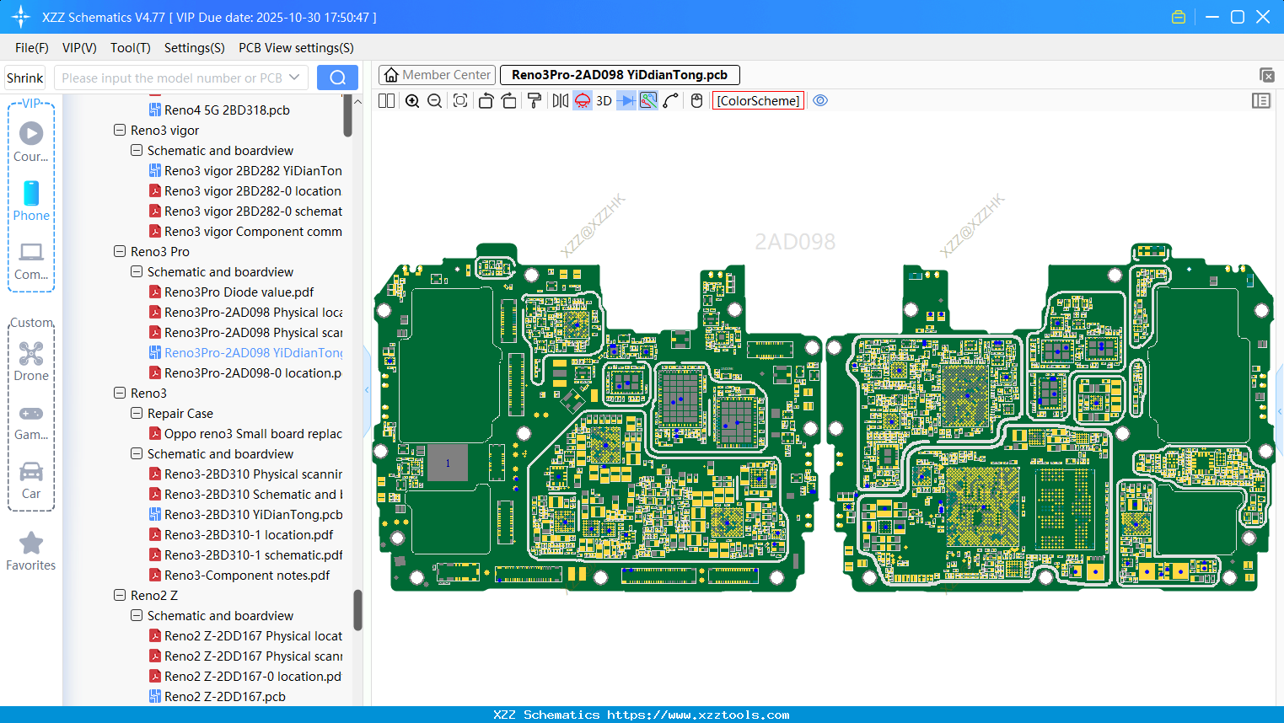Toggle the red alarm-light highlight icon

tap(583, 101)
